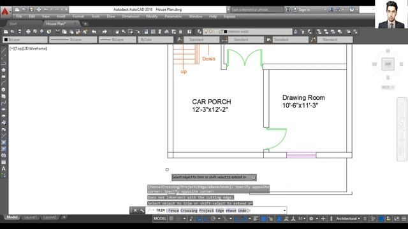
Task: Open the Draw menu
Action: tap(111, 17)
